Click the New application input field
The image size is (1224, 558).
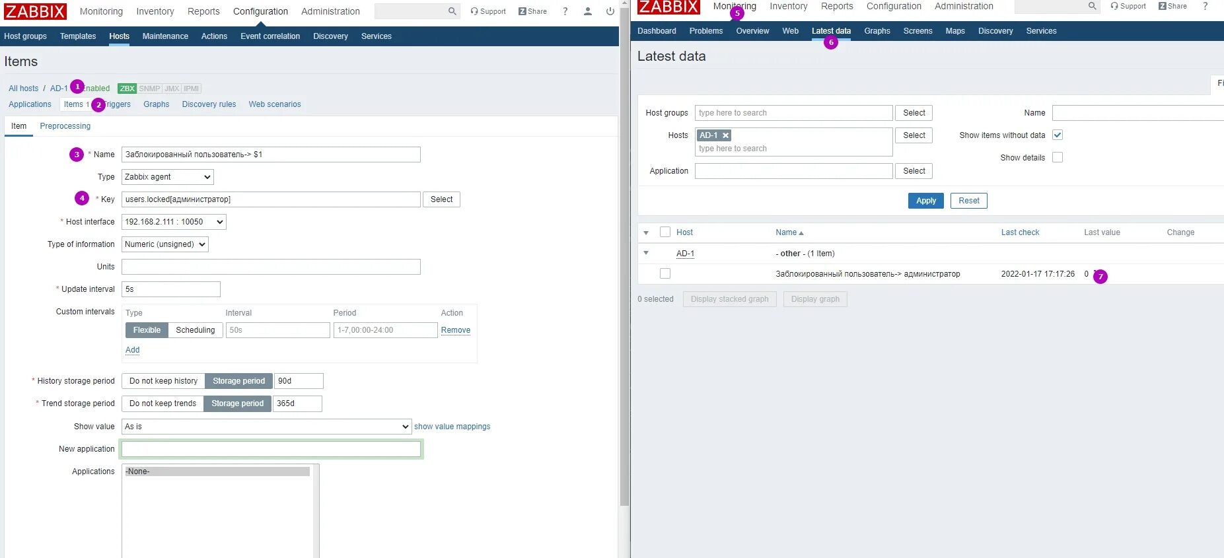point(271,449)
